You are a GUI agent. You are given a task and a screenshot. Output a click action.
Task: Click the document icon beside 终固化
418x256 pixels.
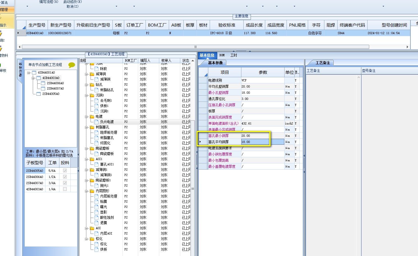pyautogui.click(x=96, y=143)
